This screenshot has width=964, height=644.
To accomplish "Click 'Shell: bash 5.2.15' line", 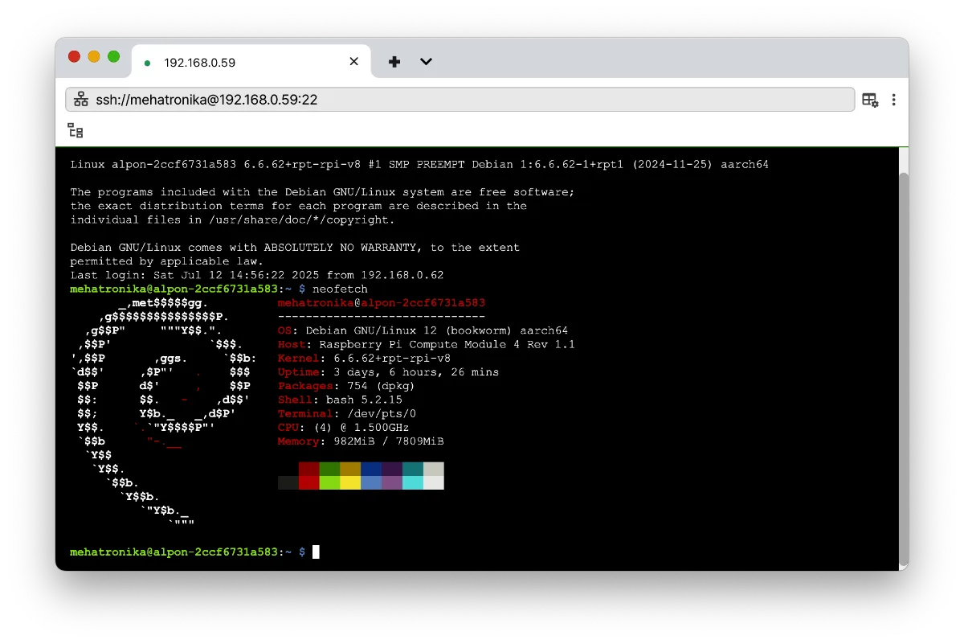I will click(340, 400).
